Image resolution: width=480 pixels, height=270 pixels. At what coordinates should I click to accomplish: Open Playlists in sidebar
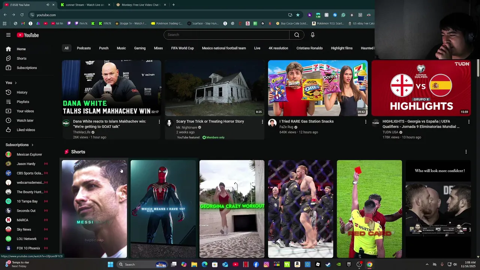click(x=22, y=102)
